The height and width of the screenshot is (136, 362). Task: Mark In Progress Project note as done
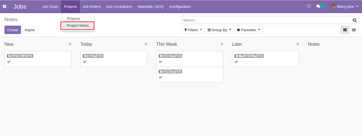(236, 62)
